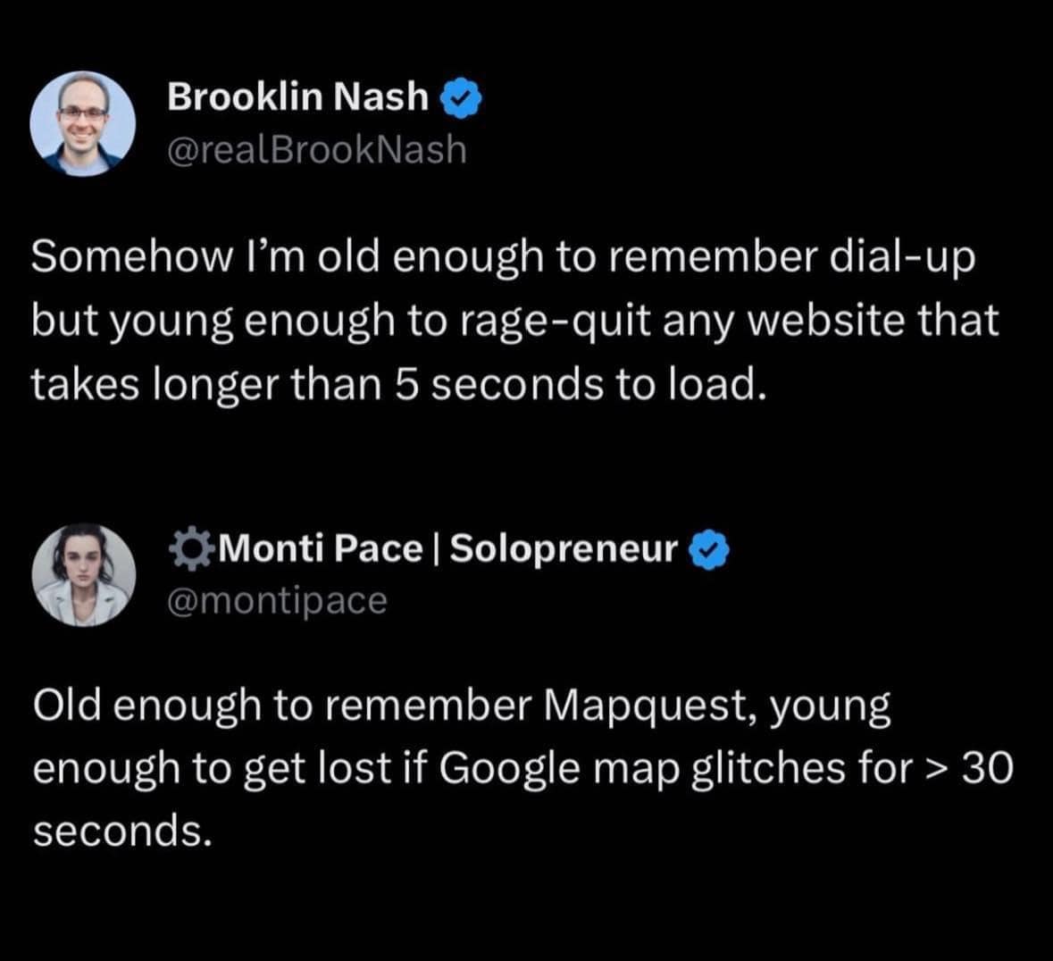This screenshot has height=961, width=1053.
Task: Click the verified badge beside Solopreneur
Action: [x=711, y=549]
